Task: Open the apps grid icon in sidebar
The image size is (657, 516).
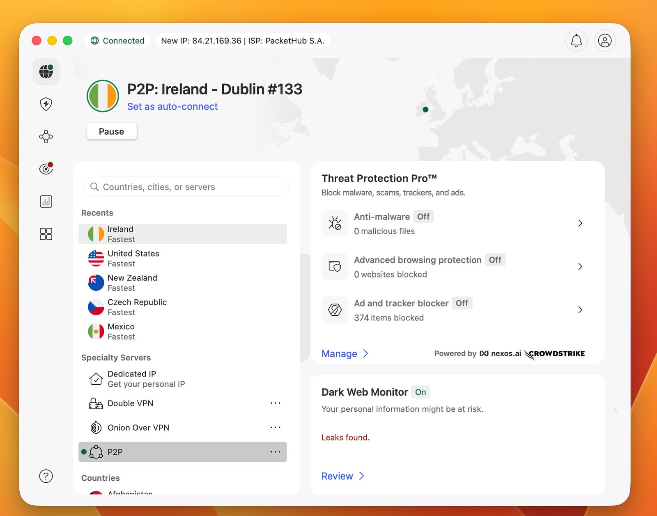Action: 46,234
